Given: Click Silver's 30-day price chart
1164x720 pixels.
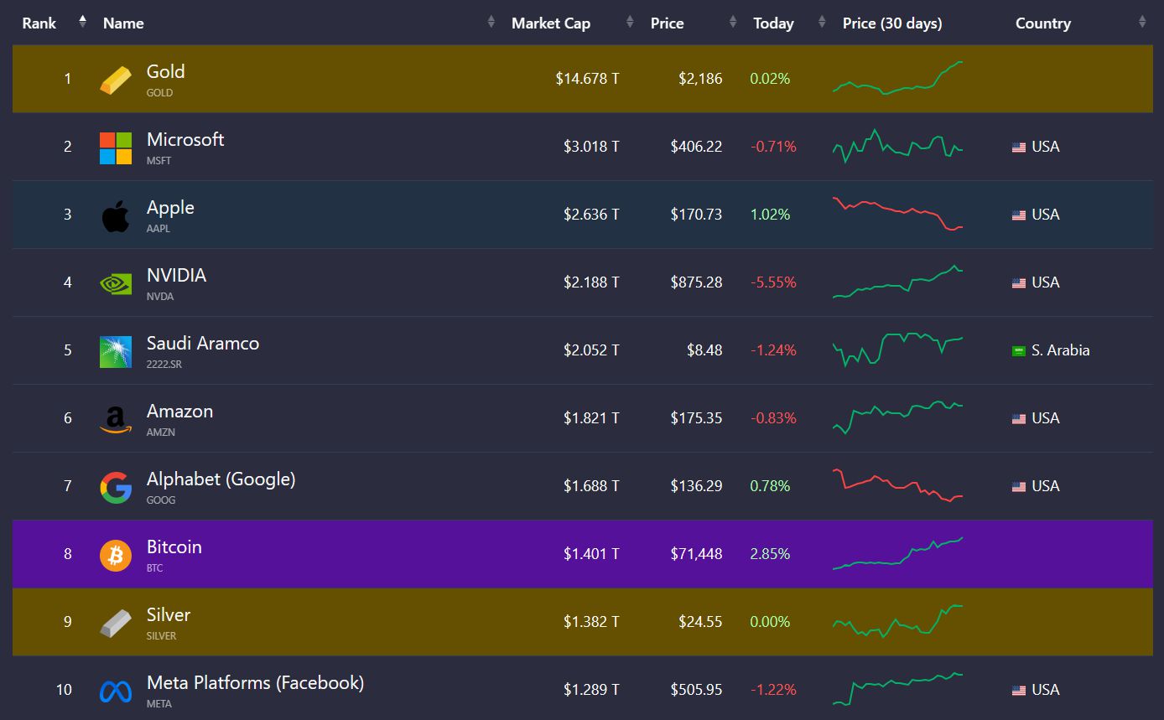Looking at the screenshot, I should [897, 621].
